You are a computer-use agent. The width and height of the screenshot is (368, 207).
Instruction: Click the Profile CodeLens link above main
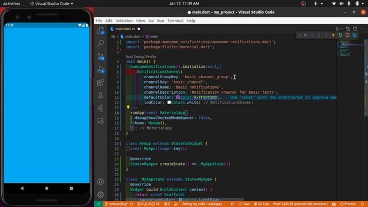click(151, 57)
